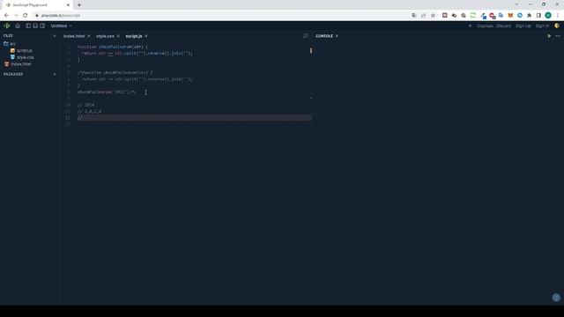564x317 pixels.
Task: Click the share page icon in the address bar
Action: 423,16
